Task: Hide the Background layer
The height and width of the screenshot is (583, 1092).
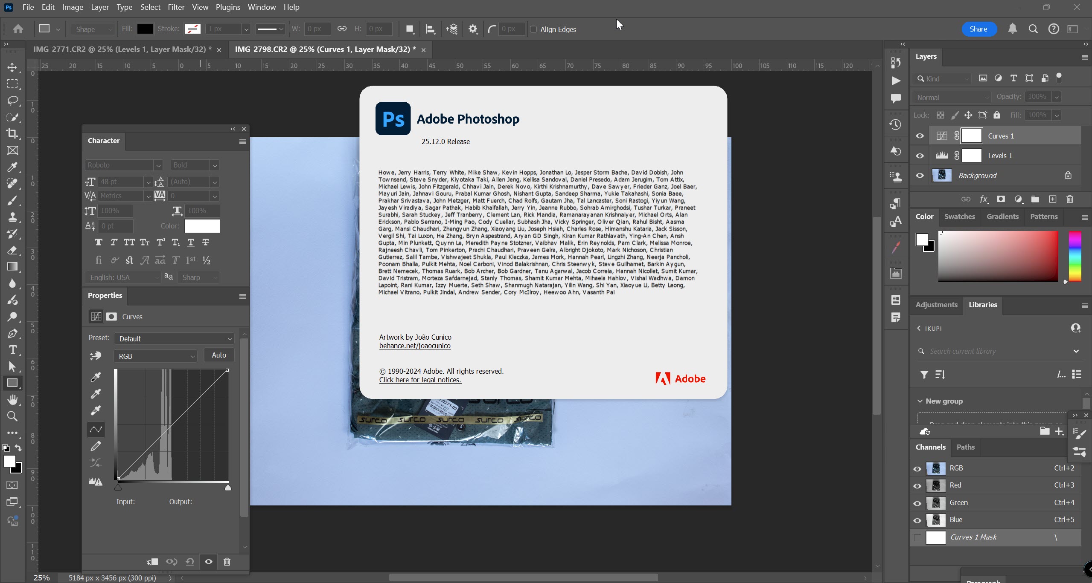Action: (x=919, y=175)
